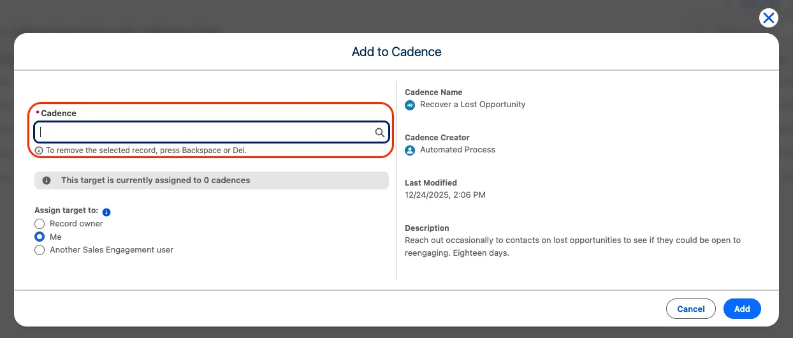Viewport: 793px width, 338px height.
Task: Click info icon beside Backspace or Del hint
Action: coord(39,151)
